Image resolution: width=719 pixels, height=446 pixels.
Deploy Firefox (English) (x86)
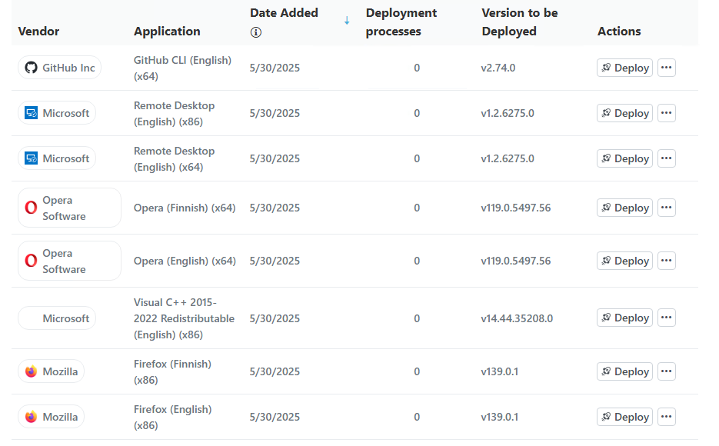tap(624, 417)
